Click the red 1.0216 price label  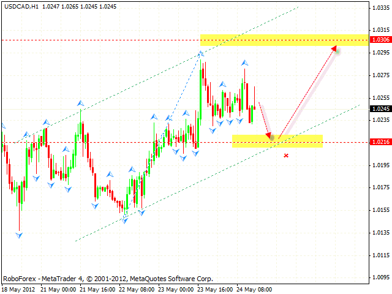380,142
